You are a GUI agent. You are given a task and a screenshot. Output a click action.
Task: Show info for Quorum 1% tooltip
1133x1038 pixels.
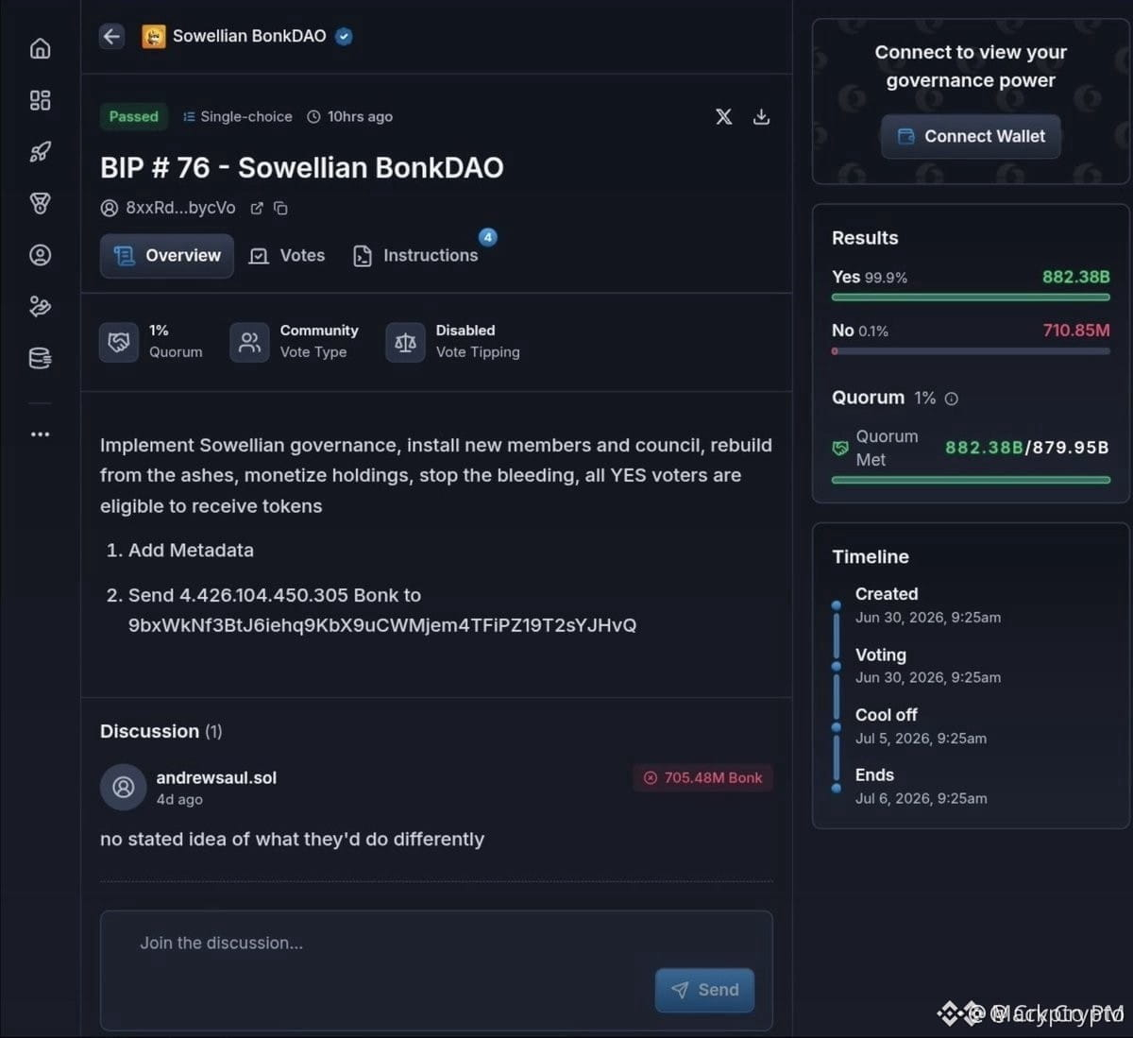[952, 399]
